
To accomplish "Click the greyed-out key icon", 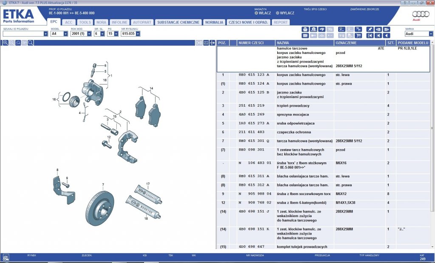I will [x=314, y=36].
